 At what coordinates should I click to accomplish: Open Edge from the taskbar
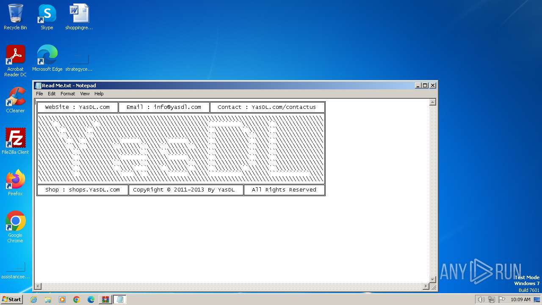[91, 299]
